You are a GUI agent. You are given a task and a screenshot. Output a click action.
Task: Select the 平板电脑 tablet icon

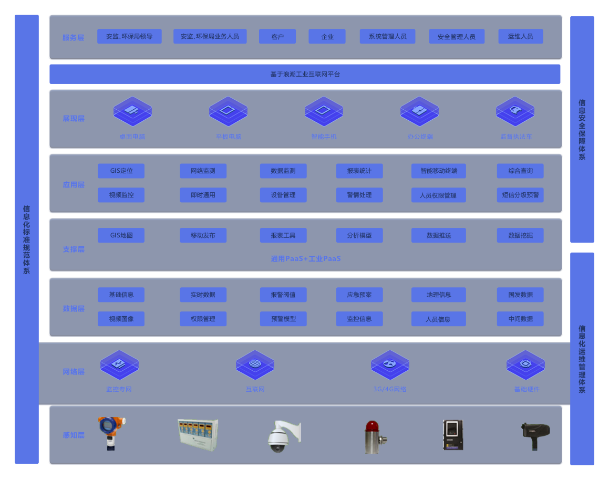click(228, 111)
